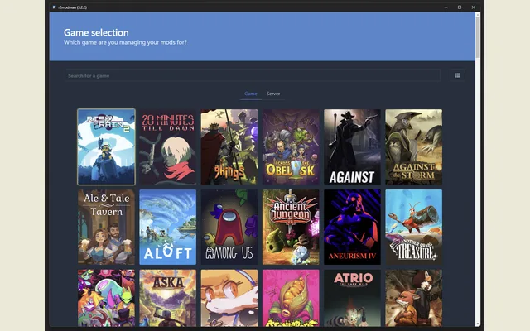Open the Against game cover
The width and height of the screenshot is (530, 331).
click(352, 146)
